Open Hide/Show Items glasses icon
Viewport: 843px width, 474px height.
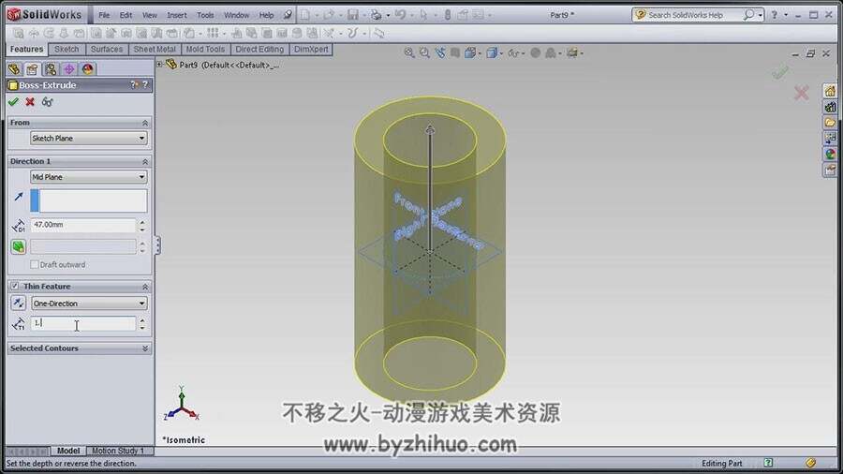click(x=513, y=52)
